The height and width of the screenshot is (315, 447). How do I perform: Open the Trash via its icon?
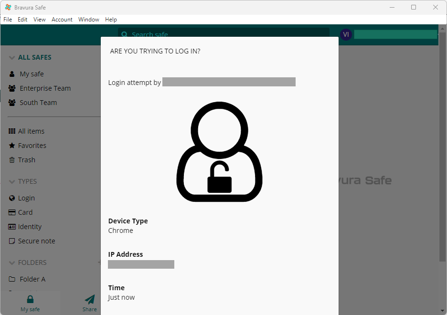(11, 159)
